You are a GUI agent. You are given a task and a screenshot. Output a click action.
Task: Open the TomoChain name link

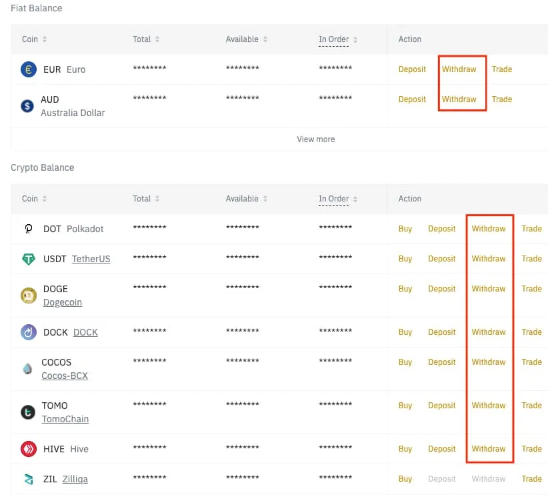coord(65,419)
